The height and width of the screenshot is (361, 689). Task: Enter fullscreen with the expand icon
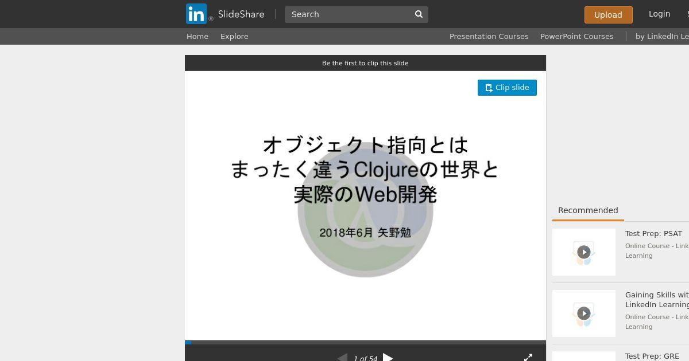[528, 358]
